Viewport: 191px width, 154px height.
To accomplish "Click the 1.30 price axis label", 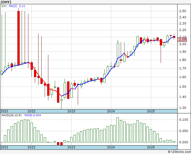I will point(183,108).
